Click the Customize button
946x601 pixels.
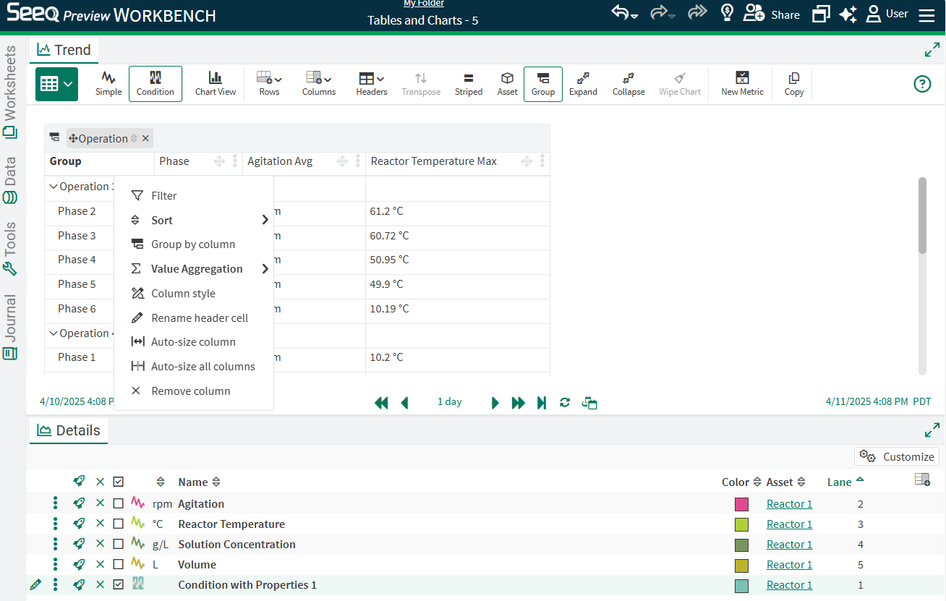(897, 456)
